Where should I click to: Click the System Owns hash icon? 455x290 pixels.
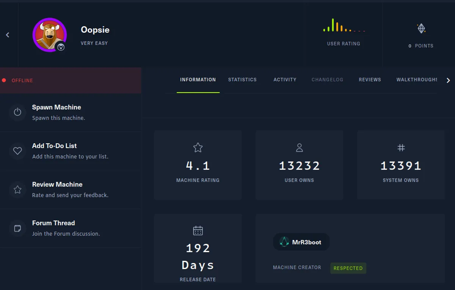click(x=401, y=147)
